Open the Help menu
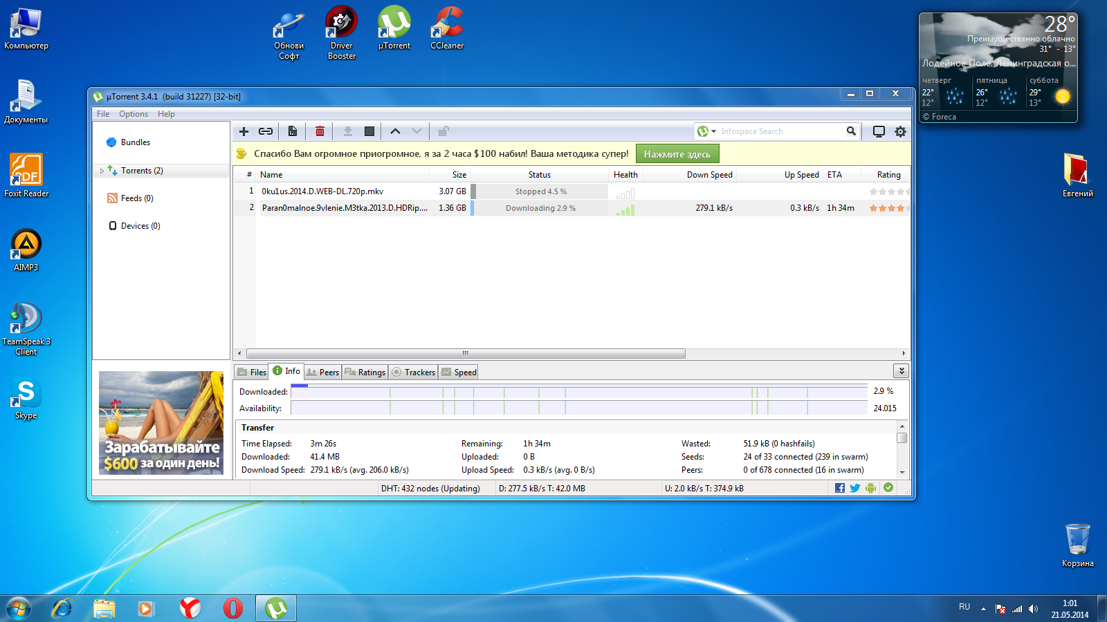 [166, 114]
